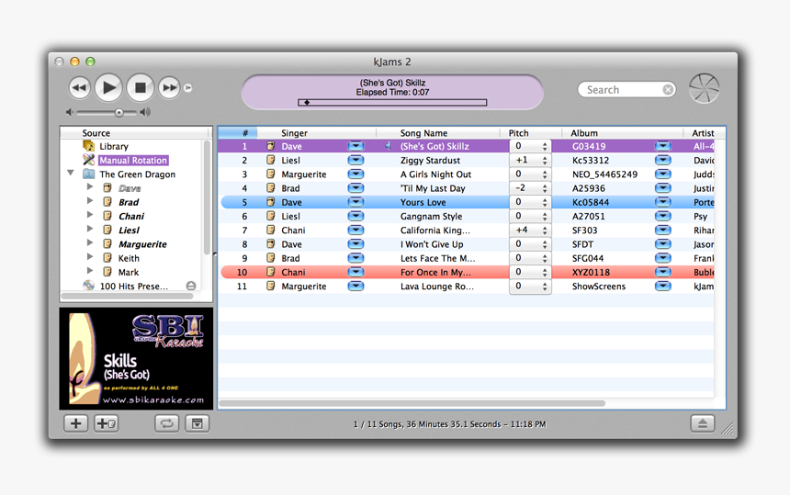790x495 pixels.
Task: Open singer dropdown for row 4 Brad
Action: coord(355,188)
